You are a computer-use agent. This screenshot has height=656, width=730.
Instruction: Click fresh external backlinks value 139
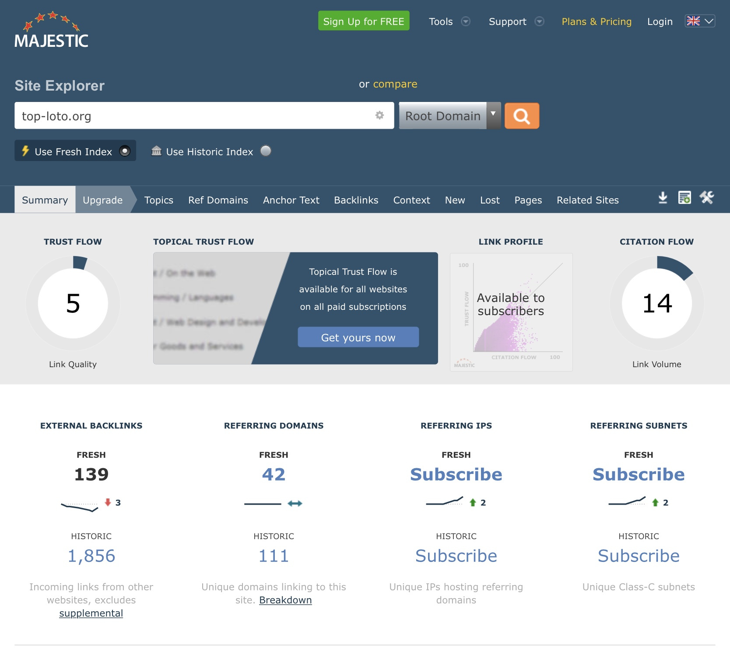click(x=91, y=474)
